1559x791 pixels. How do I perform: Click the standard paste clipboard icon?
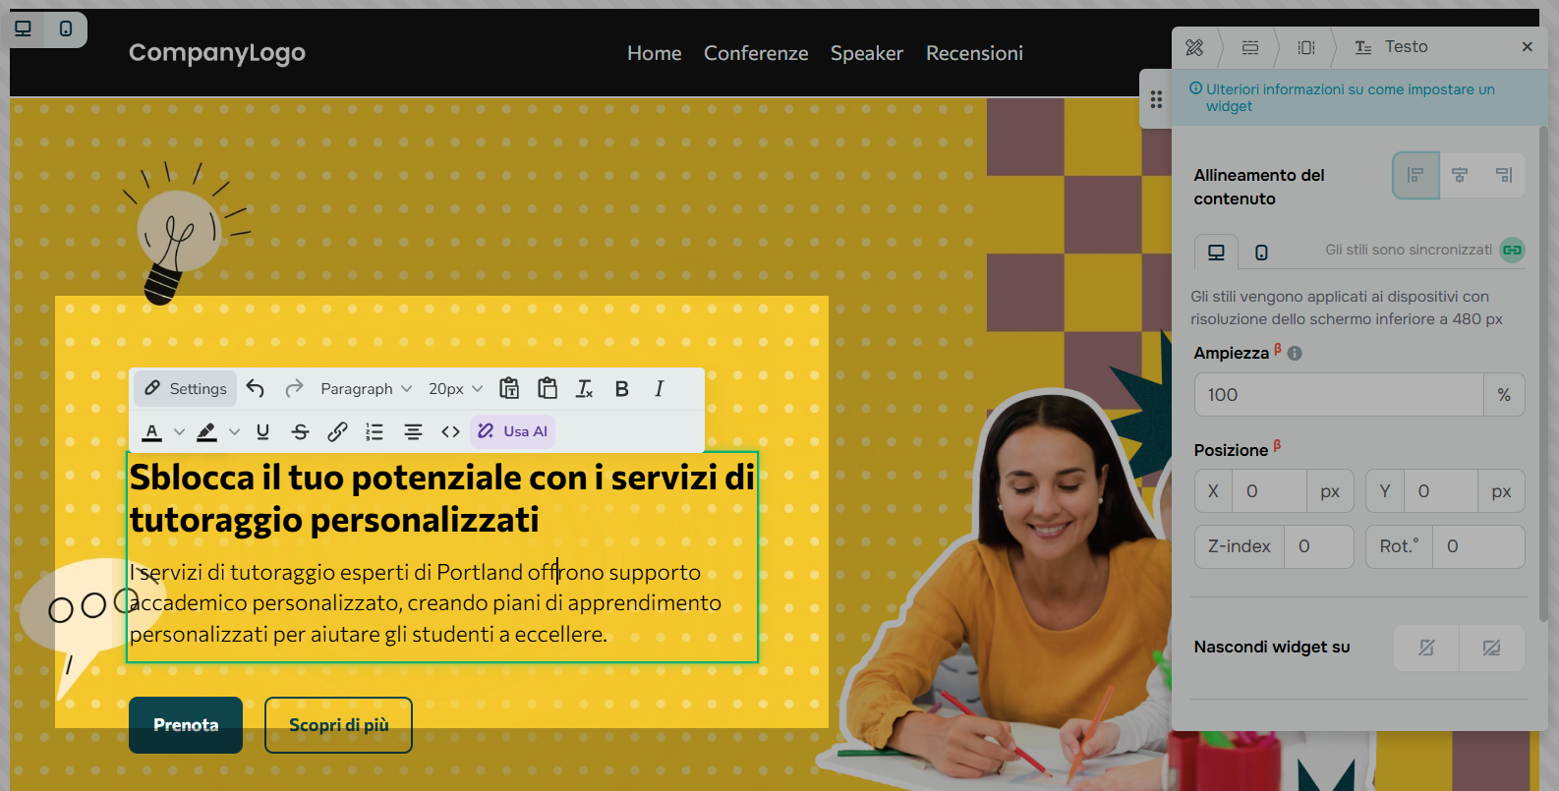tap(548, 389)
